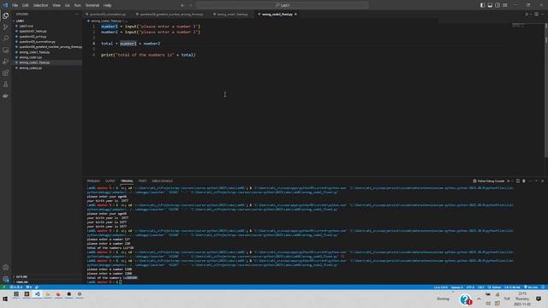The width and height of the screenshot is (548, 308).
Task: Open the Remote Explorer view icon
Action: [x=6, y=50]
